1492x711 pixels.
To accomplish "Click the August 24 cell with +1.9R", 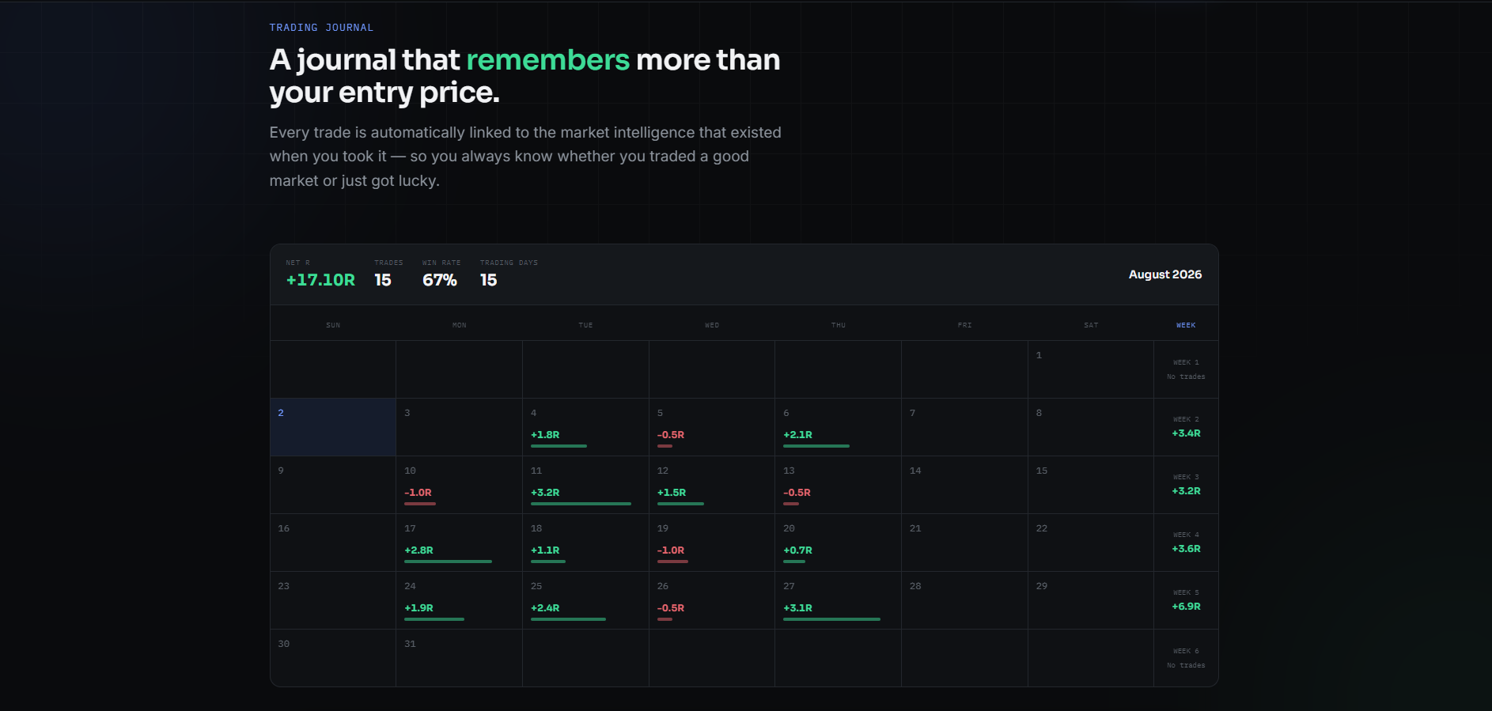I will (459, 600).
